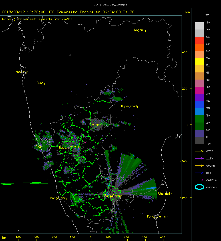This screenshot has width=221, height=241.
Task: Click the 'current' legend label
Action: click(x=212, y=187)
